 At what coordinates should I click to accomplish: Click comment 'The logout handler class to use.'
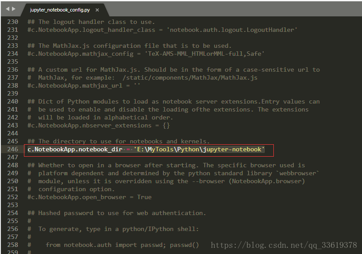click(x=91, y=22)
